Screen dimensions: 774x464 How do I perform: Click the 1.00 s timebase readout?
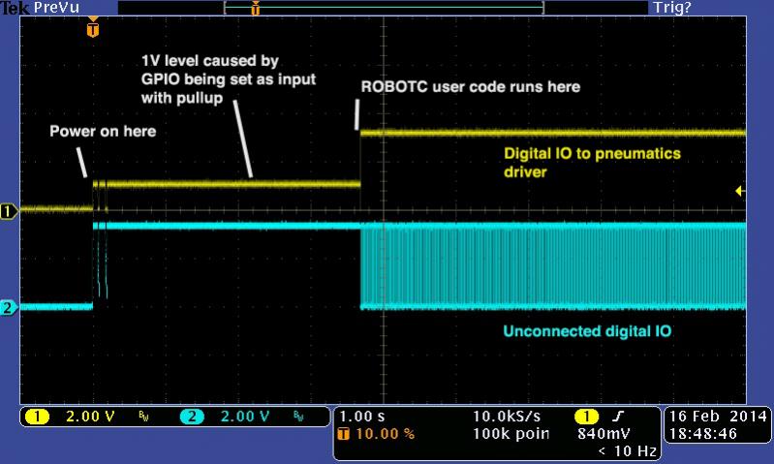[362, 417]
